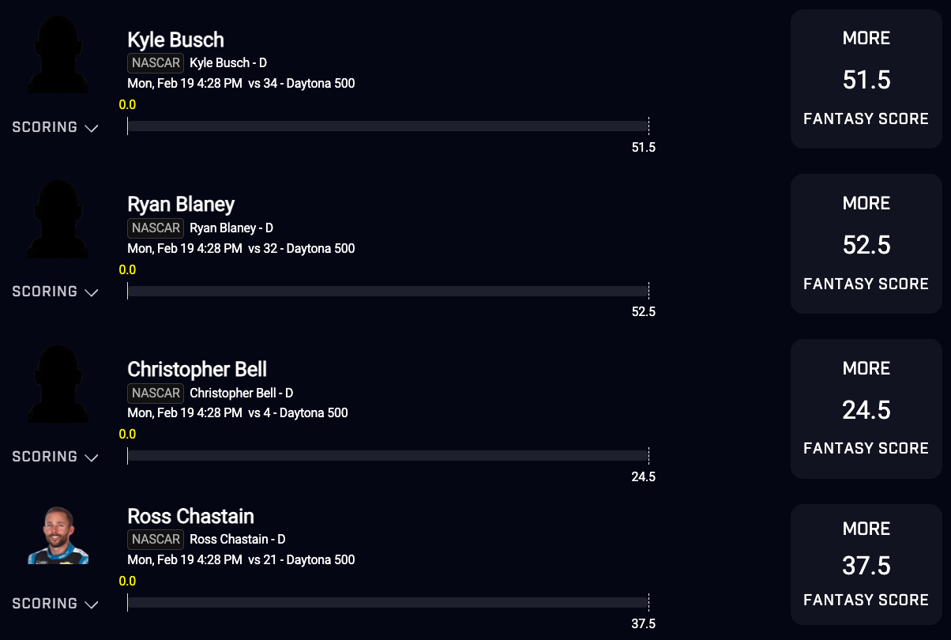Click the NASCAR badge under Ryan Blaney
Viewport: 951px width, 640px height.
156,228
